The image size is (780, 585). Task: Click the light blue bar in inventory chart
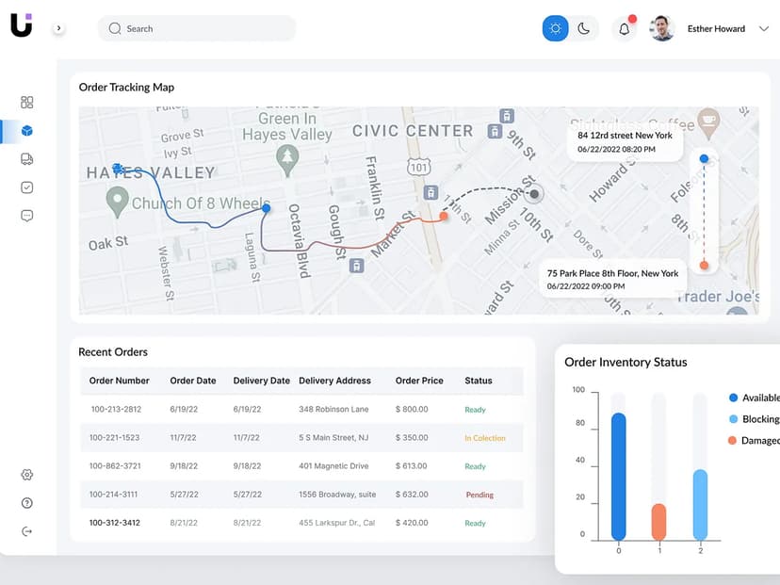point(700,505)
